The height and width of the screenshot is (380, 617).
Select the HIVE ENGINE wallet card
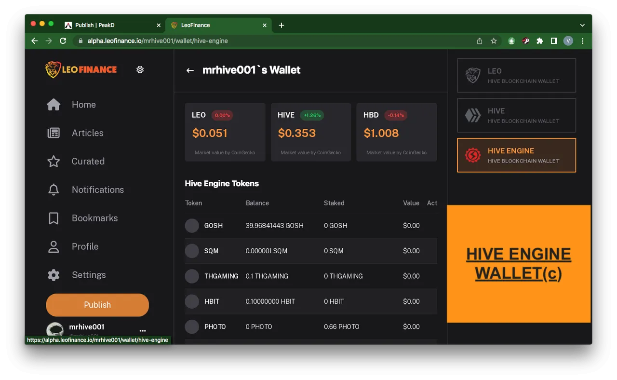(x=516, y=155)
